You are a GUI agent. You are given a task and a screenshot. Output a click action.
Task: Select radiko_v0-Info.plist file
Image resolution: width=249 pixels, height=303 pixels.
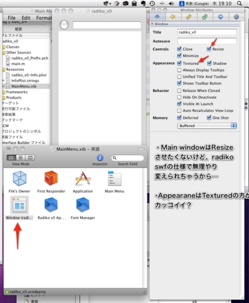[x=29, y=75]
